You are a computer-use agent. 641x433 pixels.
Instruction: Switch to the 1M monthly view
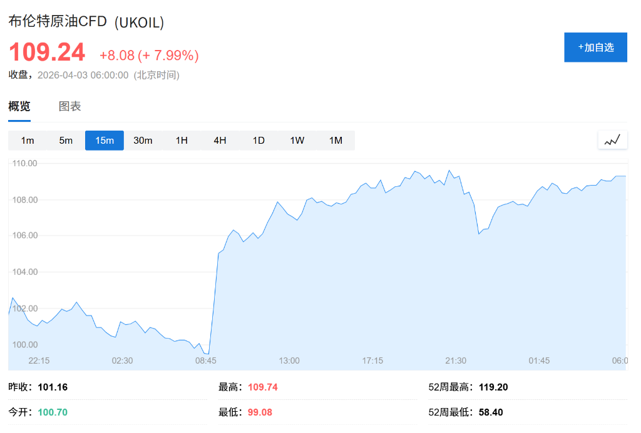click(336, 141)
